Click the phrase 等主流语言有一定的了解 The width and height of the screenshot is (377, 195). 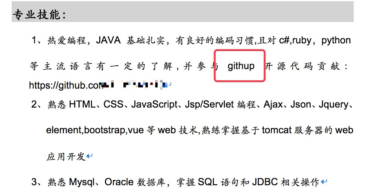tap(101, 66)
